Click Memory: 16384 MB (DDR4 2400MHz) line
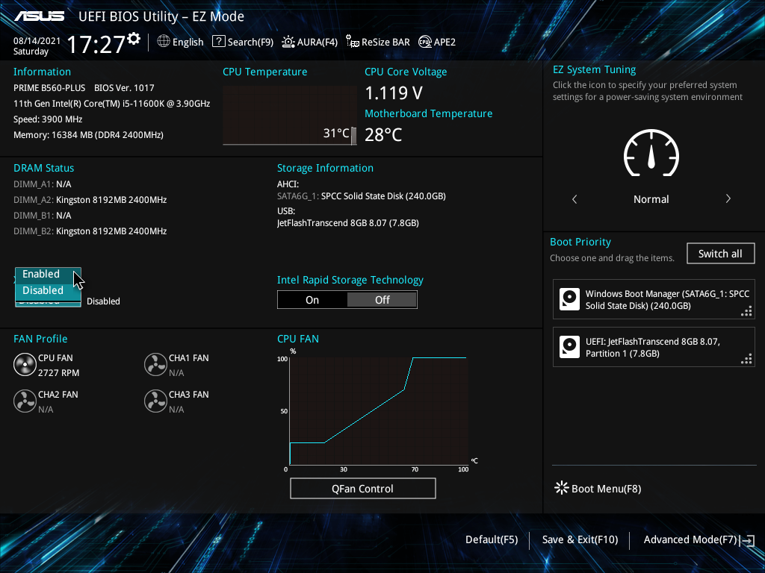Screen dimensions: 765x573 click(x=88, y=134)
